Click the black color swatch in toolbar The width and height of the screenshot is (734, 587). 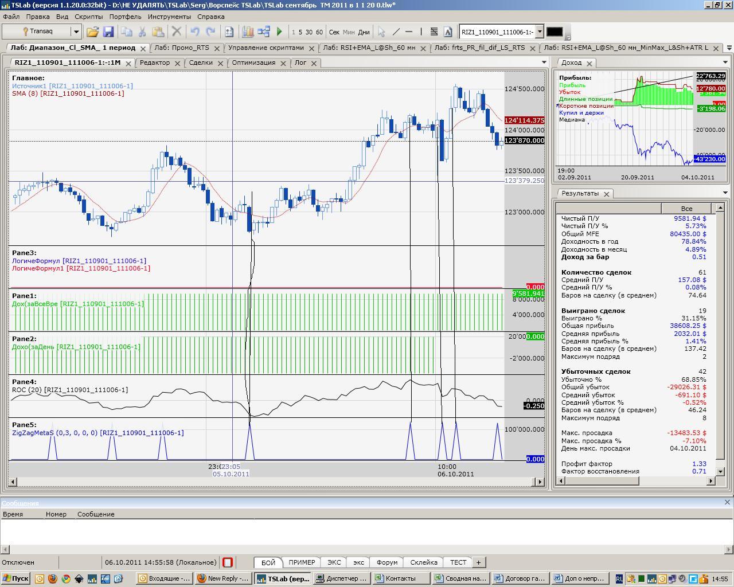pos(554,32)
